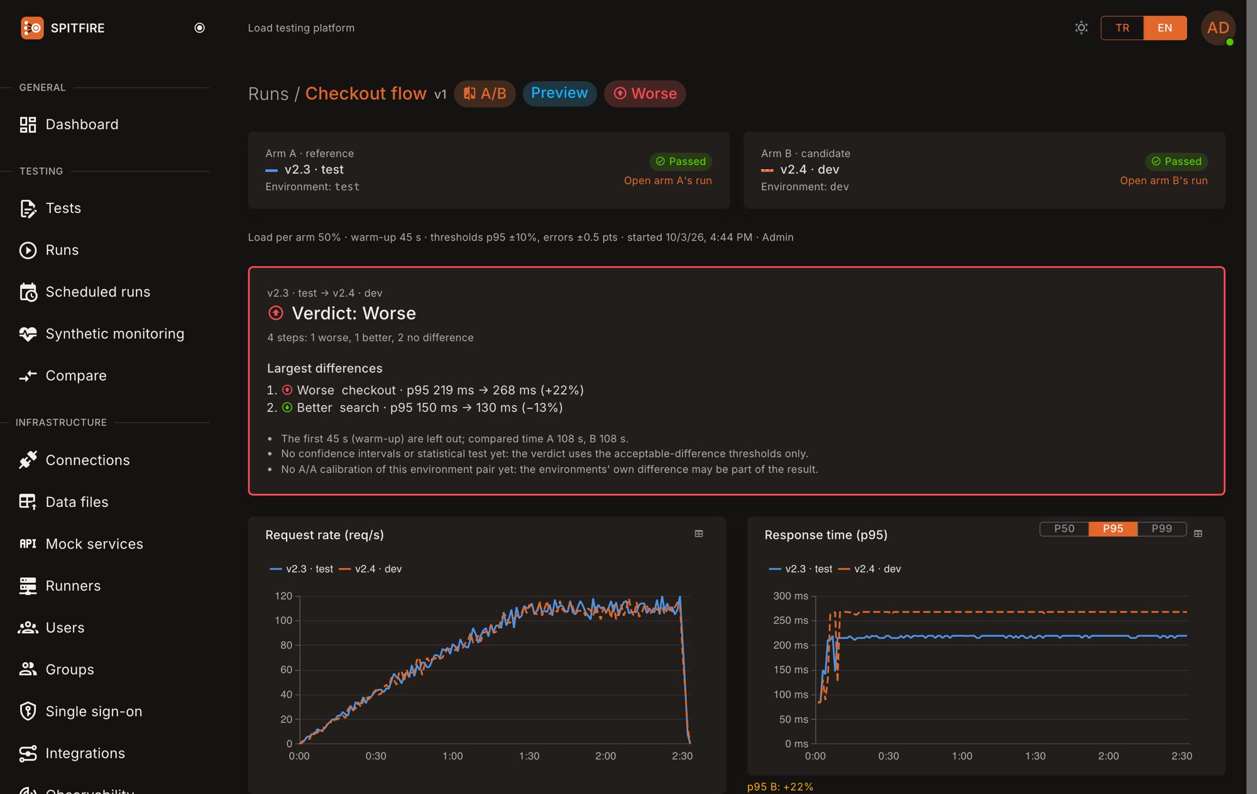1257x794 pixels.
Task: Click the Checkout flow breadcrumb title
Action: click(x=366, y=94)
